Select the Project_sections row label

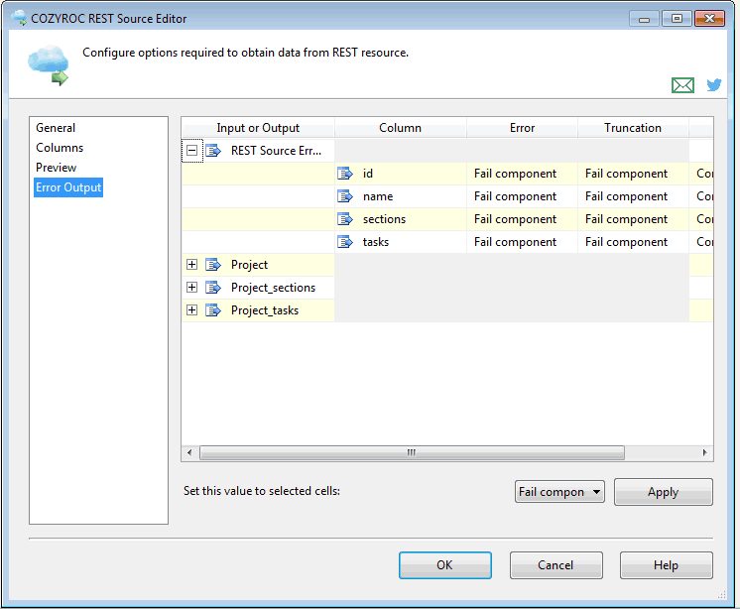coord(273,288)
